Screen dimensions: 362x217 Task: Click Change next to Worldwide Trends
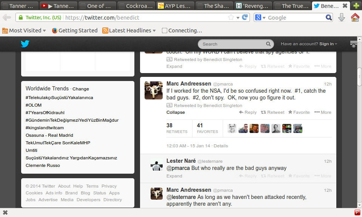(x=80, y=89)
